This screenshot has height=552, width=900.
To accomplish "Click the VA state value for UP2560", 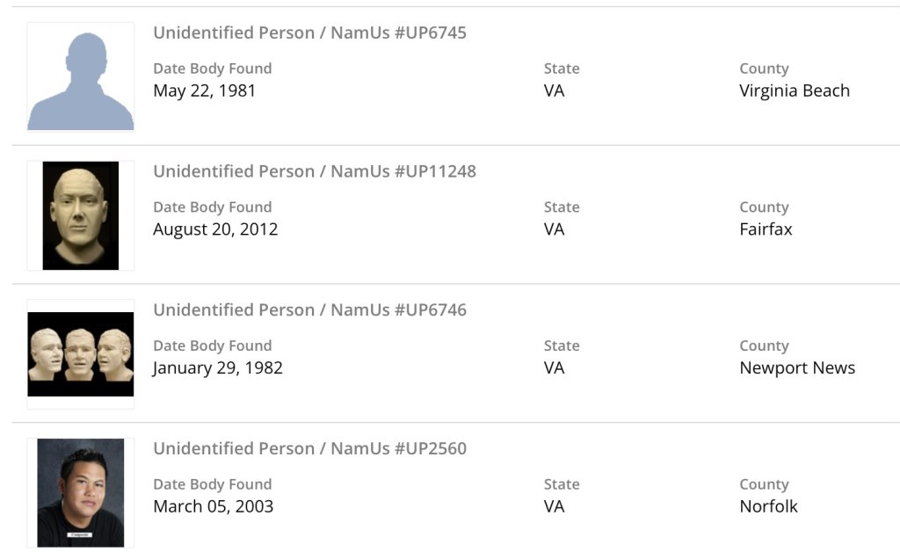I will tap(554, 506).
